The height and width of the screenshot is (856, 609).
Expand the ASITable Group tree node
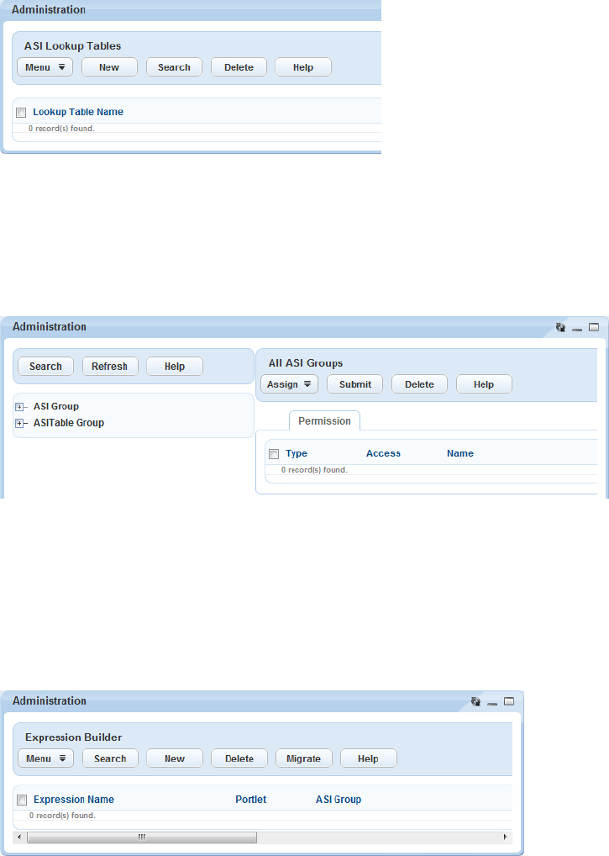point(19,423)
